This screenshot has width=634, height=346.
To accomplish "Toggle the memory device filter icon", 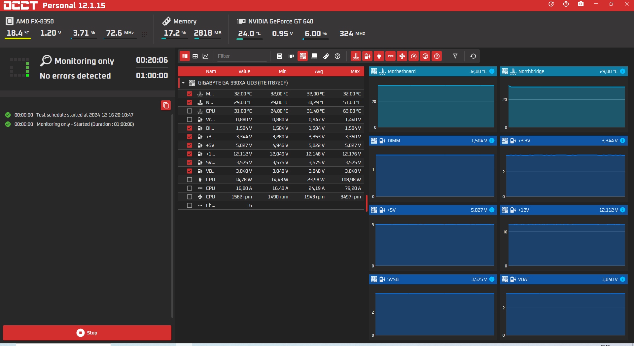I will 326,56.
